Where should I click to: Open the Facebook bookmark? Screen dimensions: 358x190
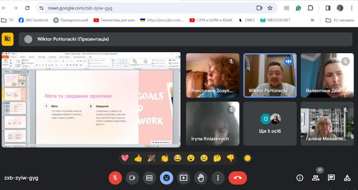pyautogui.click(x=33, y=20)
